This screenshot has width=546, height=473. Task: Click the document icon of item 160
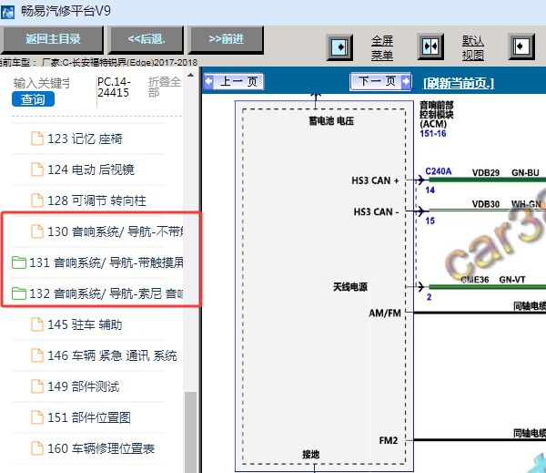(x=37, y=448)
